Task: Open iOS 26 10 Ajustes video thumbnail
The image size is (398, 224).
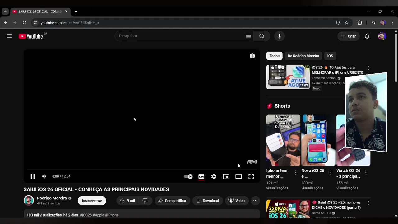Action: coord(288,77)
